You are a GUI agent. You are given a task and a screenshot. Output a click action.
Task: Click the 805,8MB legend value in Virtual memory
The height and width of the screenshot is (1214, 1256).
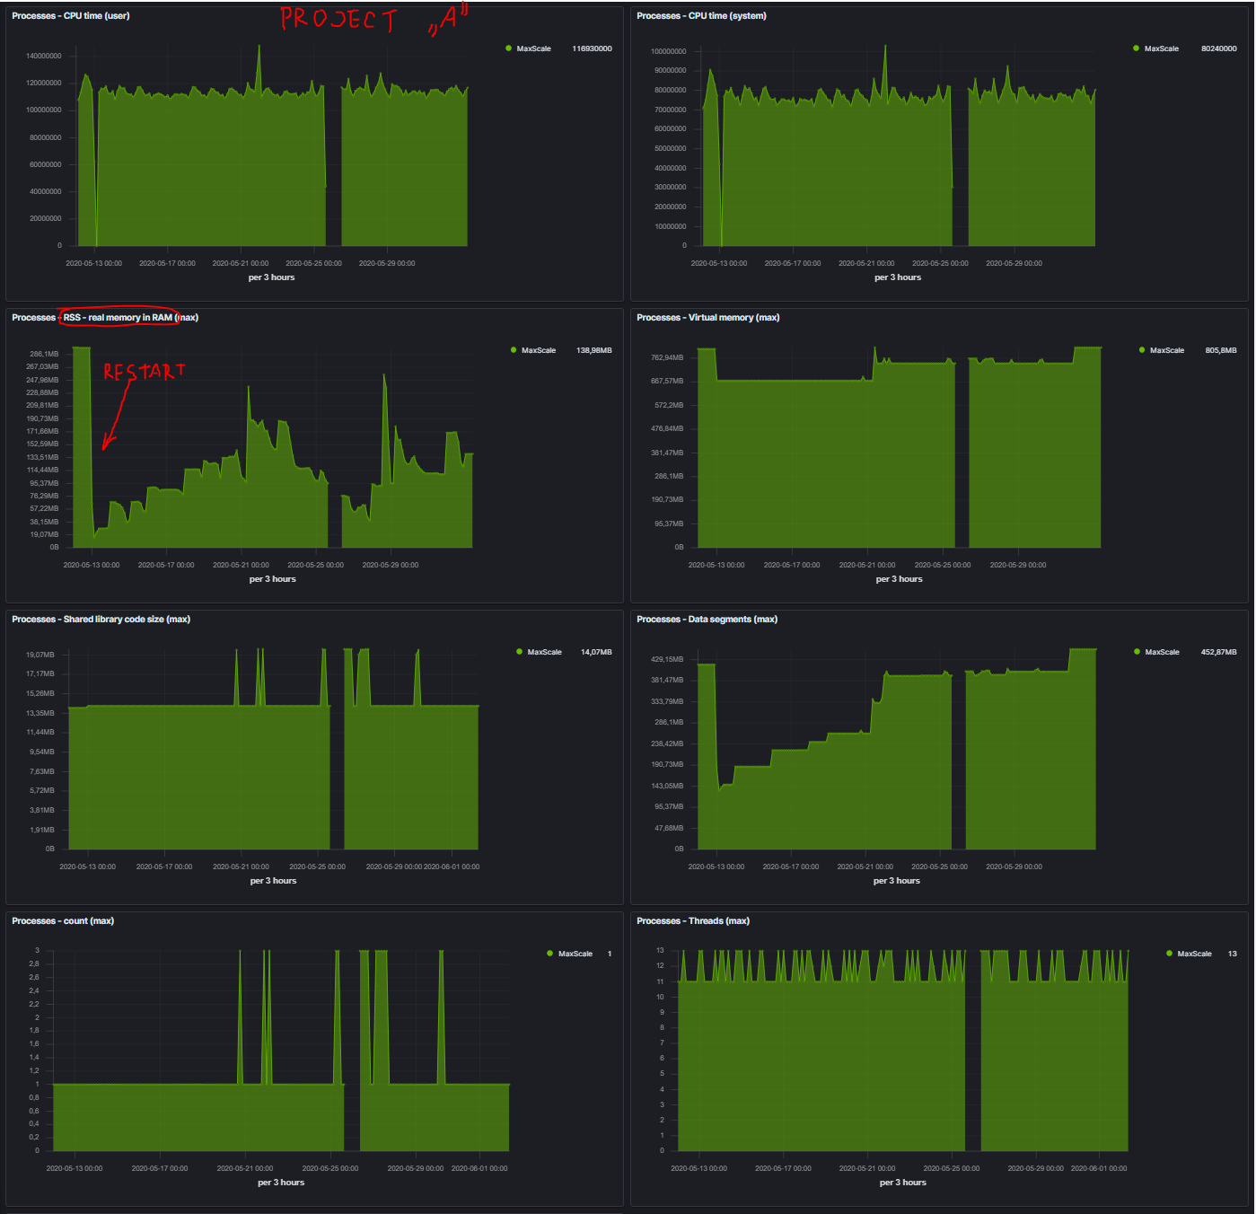point(1220,350)
